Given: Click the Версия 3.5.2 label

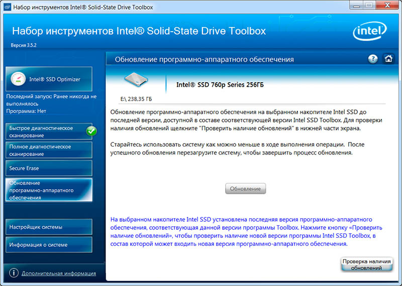Looking at the screenshot, I should pyautogui.click(x=24, y=45).
